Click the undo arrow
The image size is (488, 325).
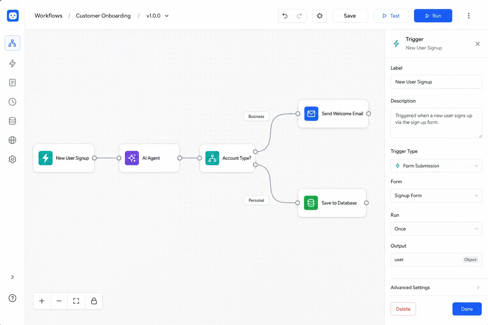tap(285, 16)
